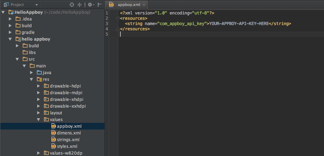Click the scroll from source target icon
324x156 pixels.
click(x=72, y=5)
